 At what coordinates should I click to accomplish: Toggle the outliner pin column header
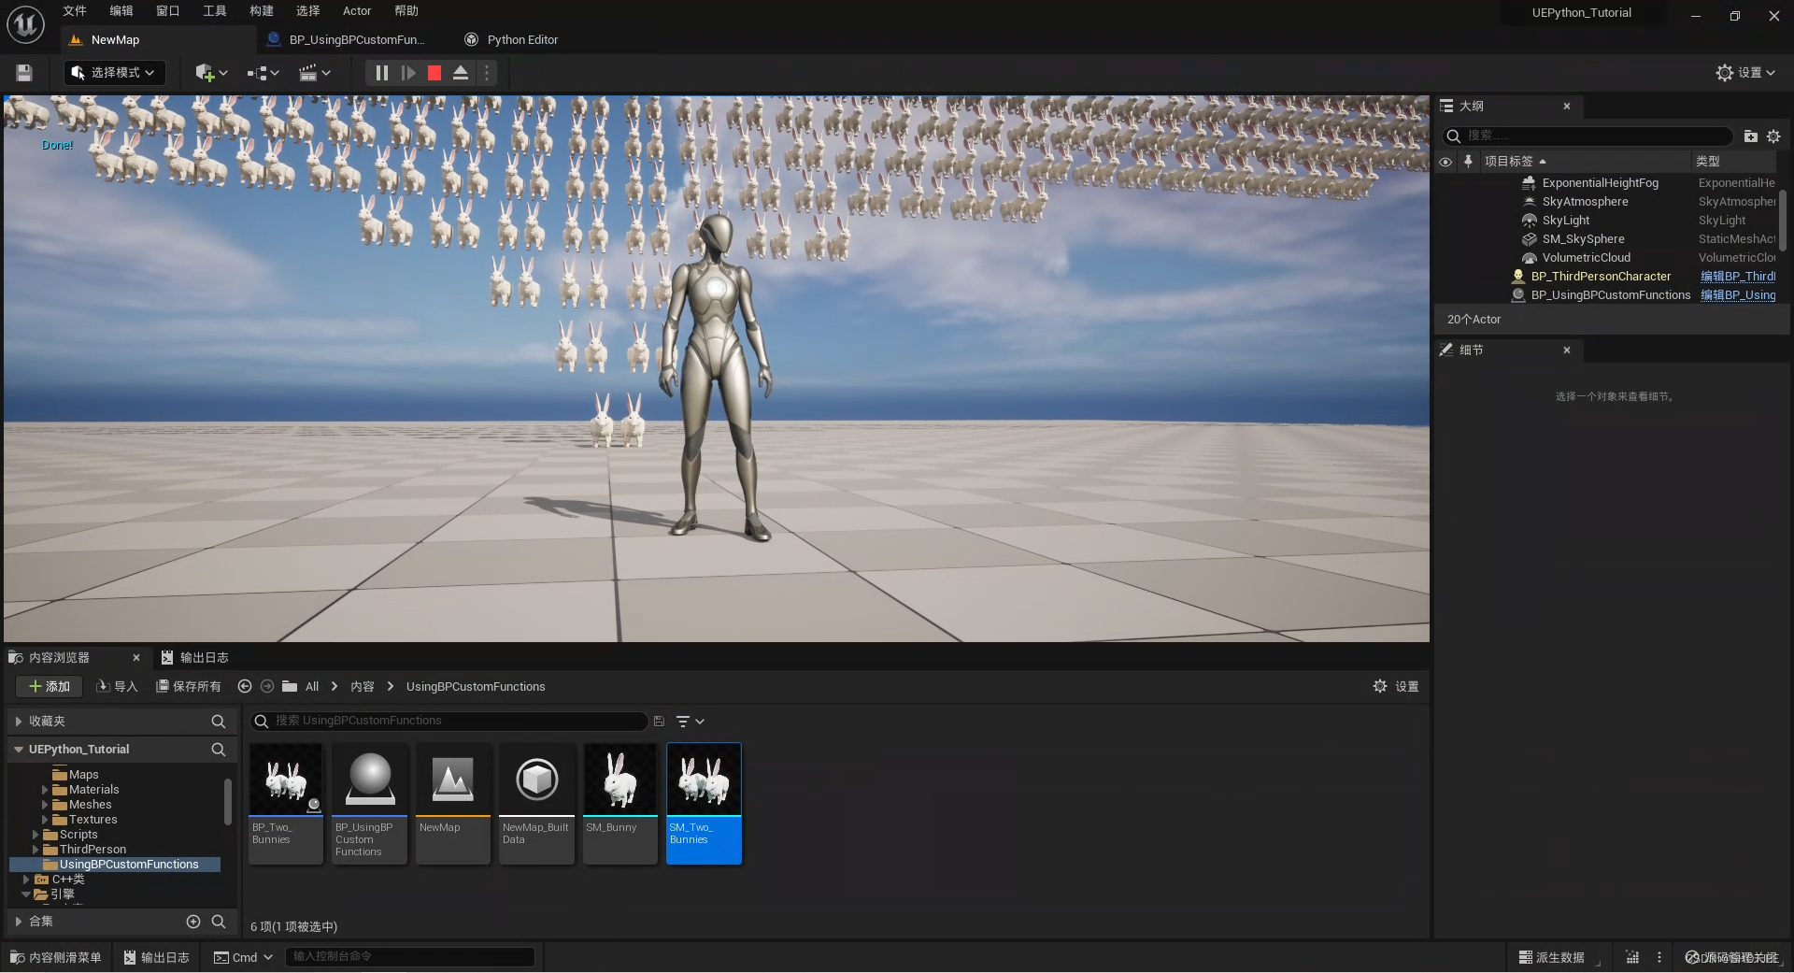pos(1468,162)
